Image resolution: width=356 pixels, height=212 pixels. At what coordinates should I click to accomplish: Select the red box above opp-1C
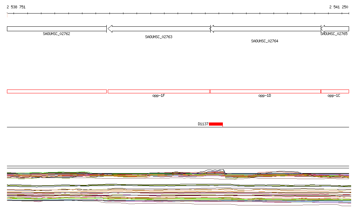[335, 91]
